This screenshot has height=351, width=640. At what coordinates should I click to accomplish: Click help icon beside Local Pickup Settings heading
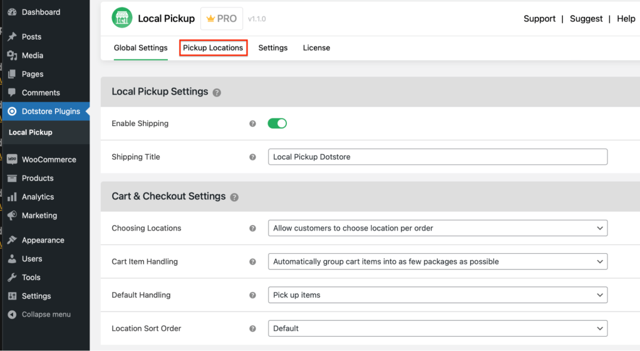(x=217, y=93)
